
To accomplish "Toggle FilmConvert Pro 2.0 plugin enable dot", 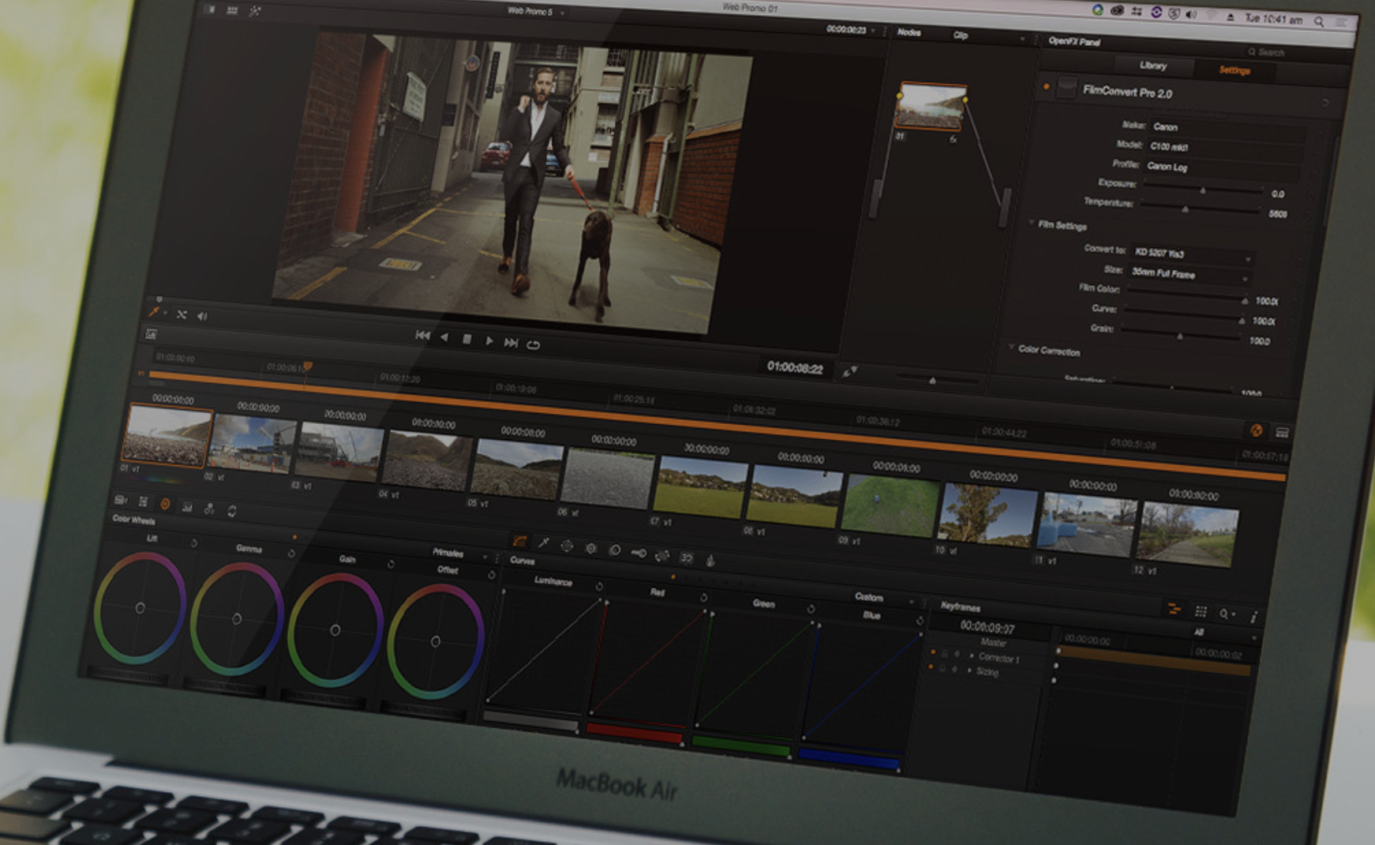I will pyautogui.click(x=1046, y=86).
